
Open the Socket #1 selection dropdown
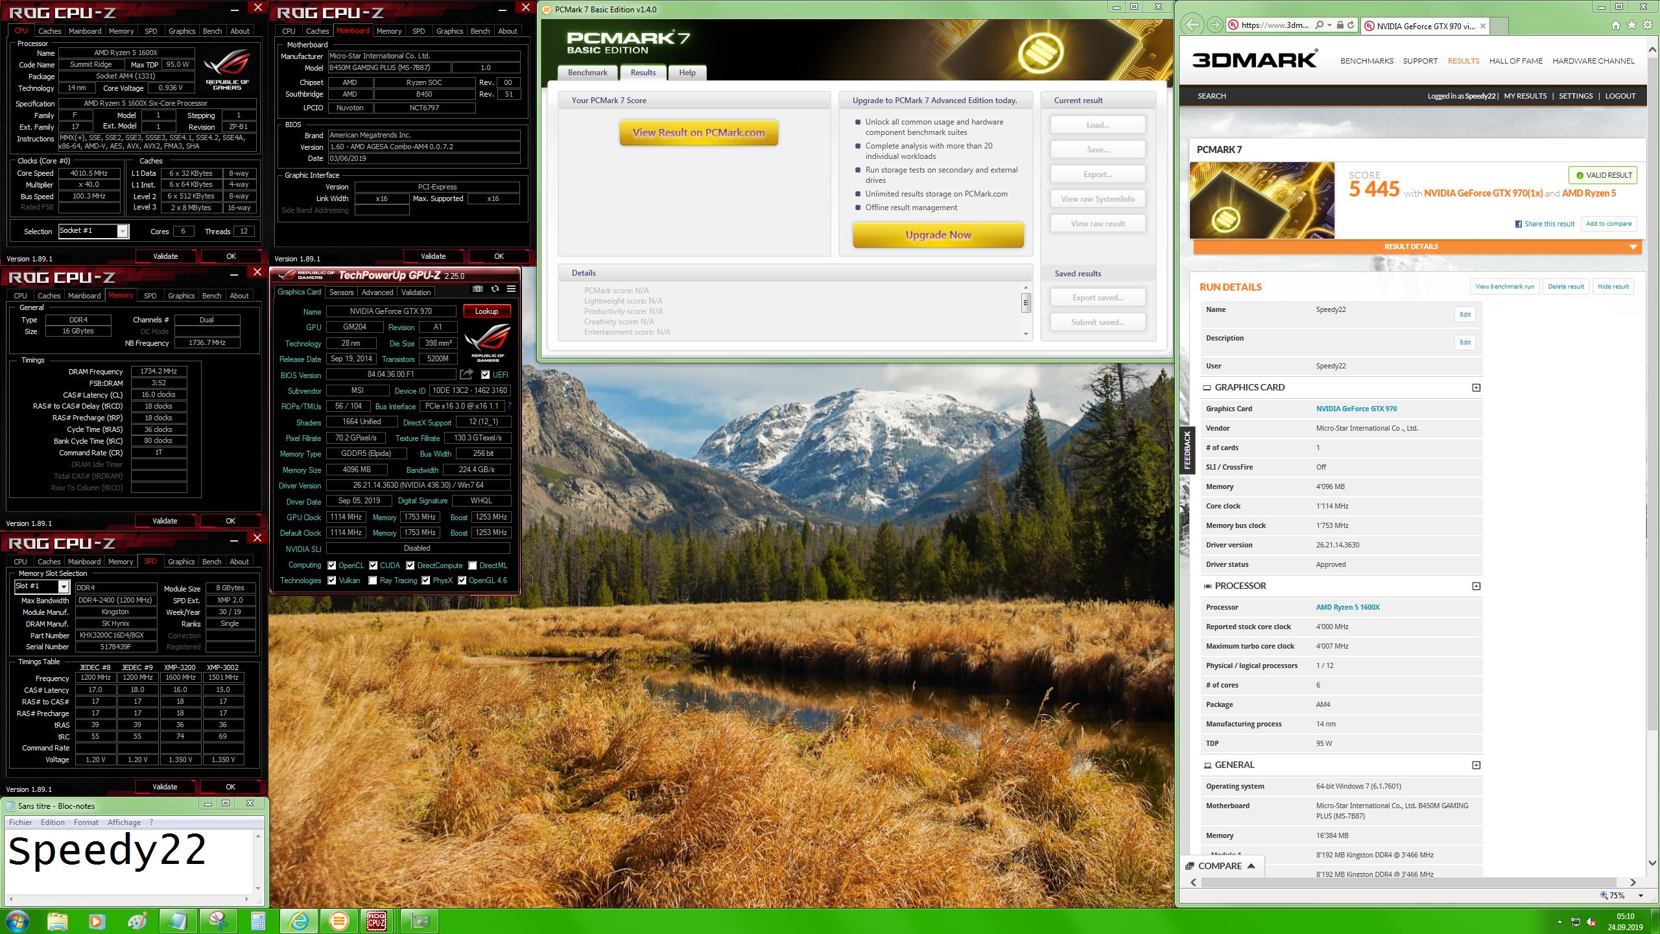click(x=123, y=232)
